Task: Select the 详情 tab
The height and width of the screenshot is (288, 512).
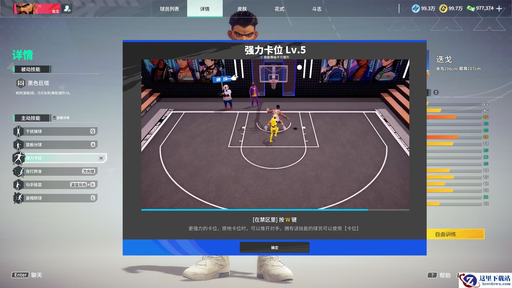Action: pyautogui.click(x=205, y=9)
